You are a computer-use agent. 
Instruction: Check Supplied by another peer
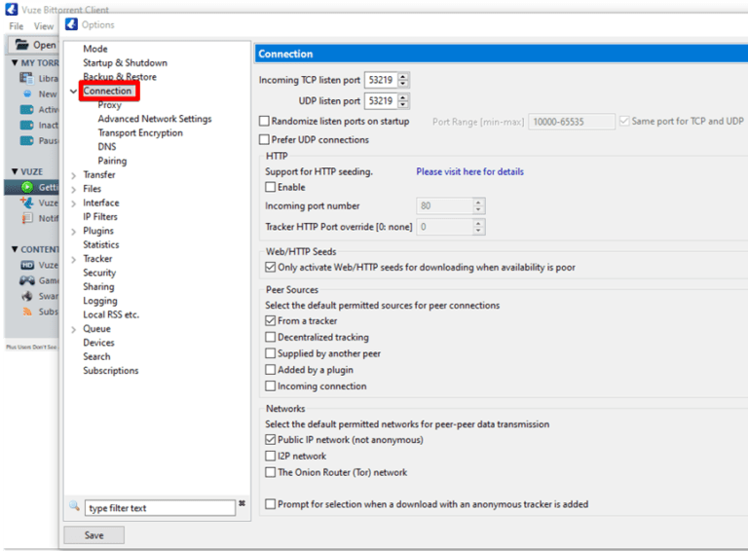[x=271, y=353]
